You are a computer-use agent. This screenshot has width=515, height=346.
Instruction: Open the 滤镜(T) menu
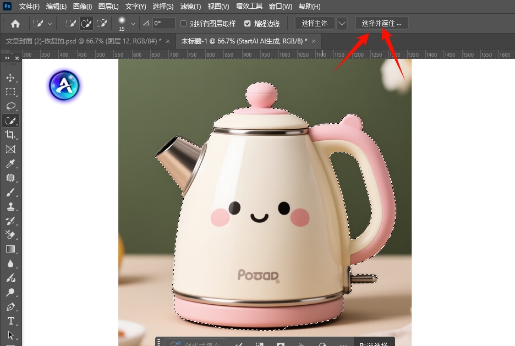coord(190,7)
